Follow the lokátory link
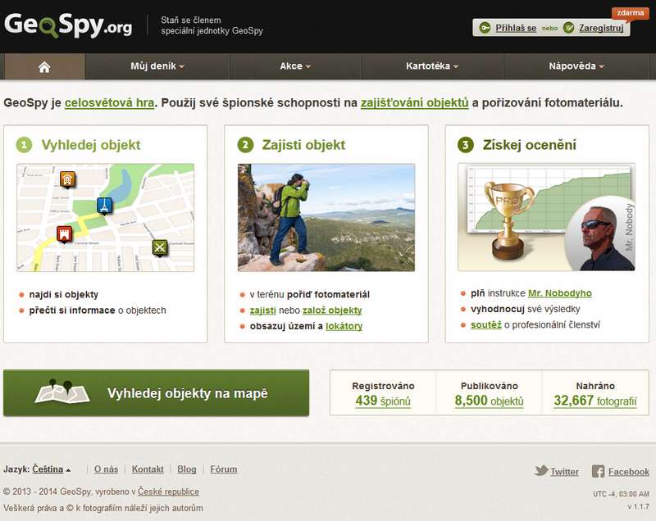656x521 pixels. click(344, 326)
